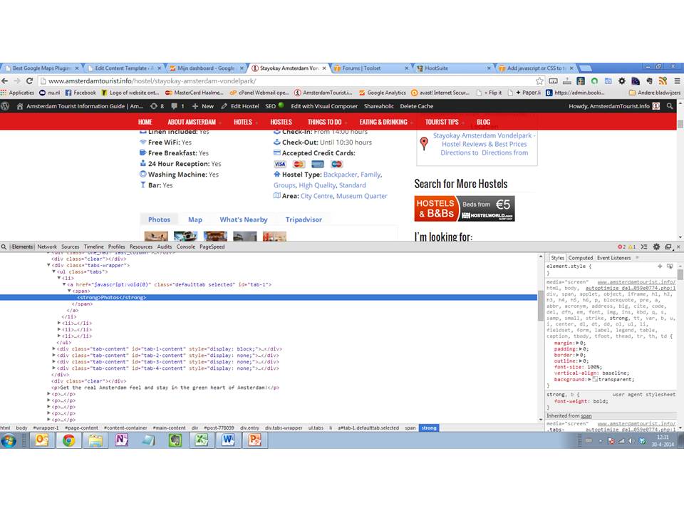Click the Directions to link
Viewport: 684px width, 513px height.
460,152
